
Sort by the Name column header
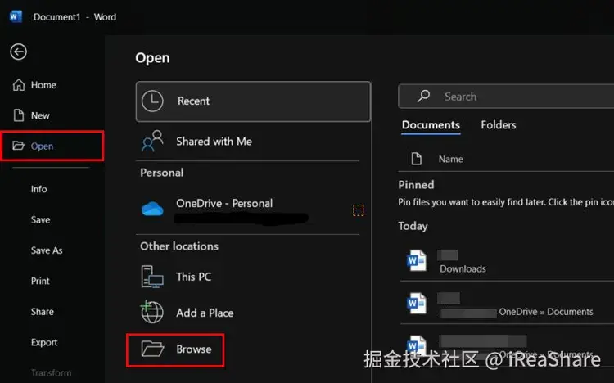click(451, 159)
